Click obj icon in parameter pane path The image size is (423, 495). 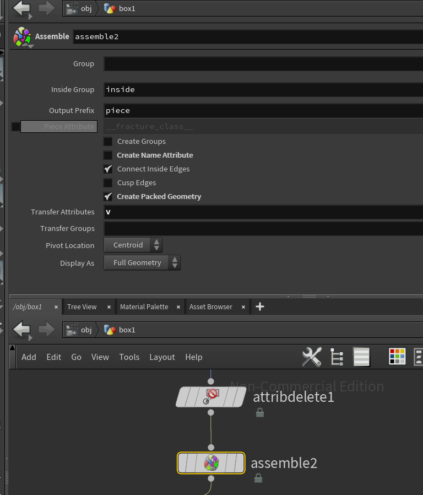point(72,8)
